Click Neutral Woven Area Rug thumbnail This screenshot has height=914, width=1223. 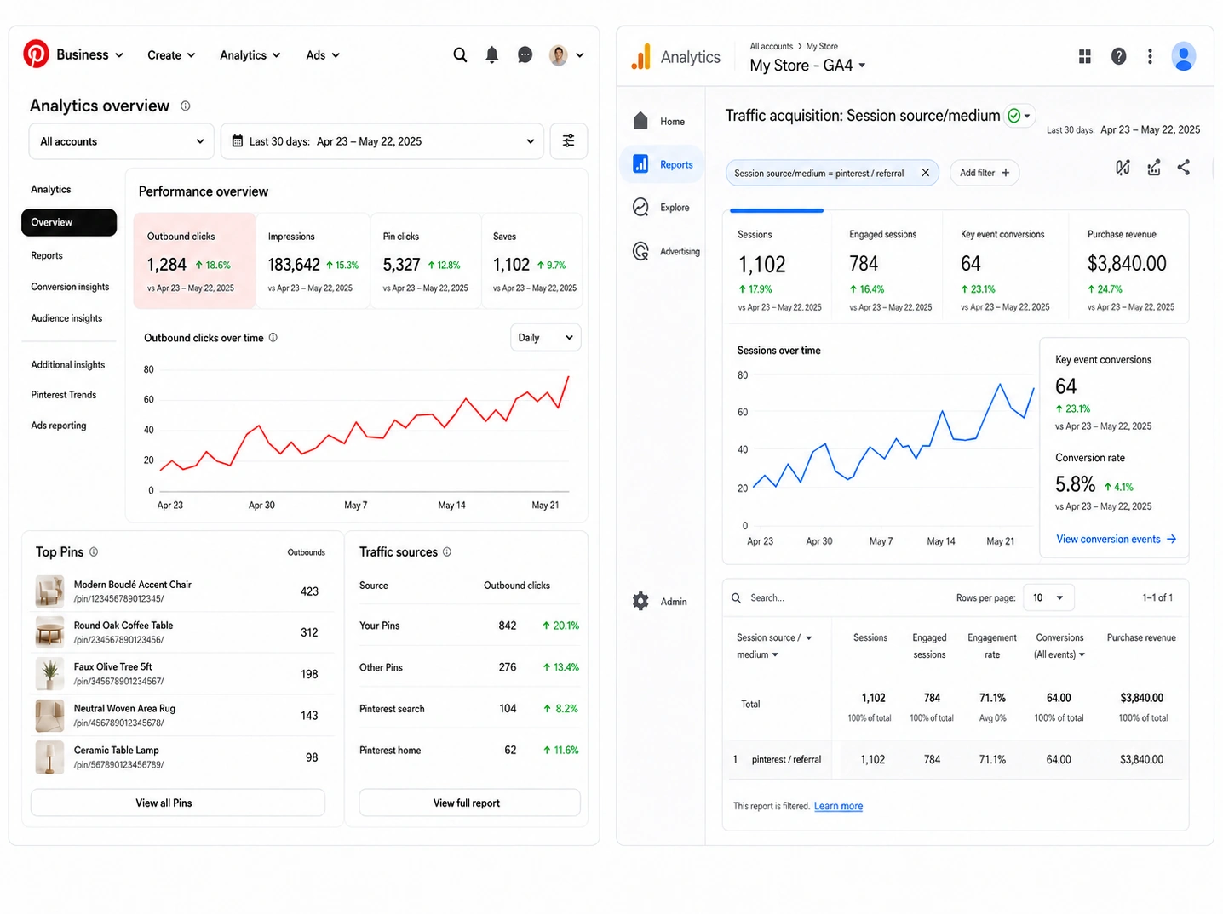coord(49,716)
